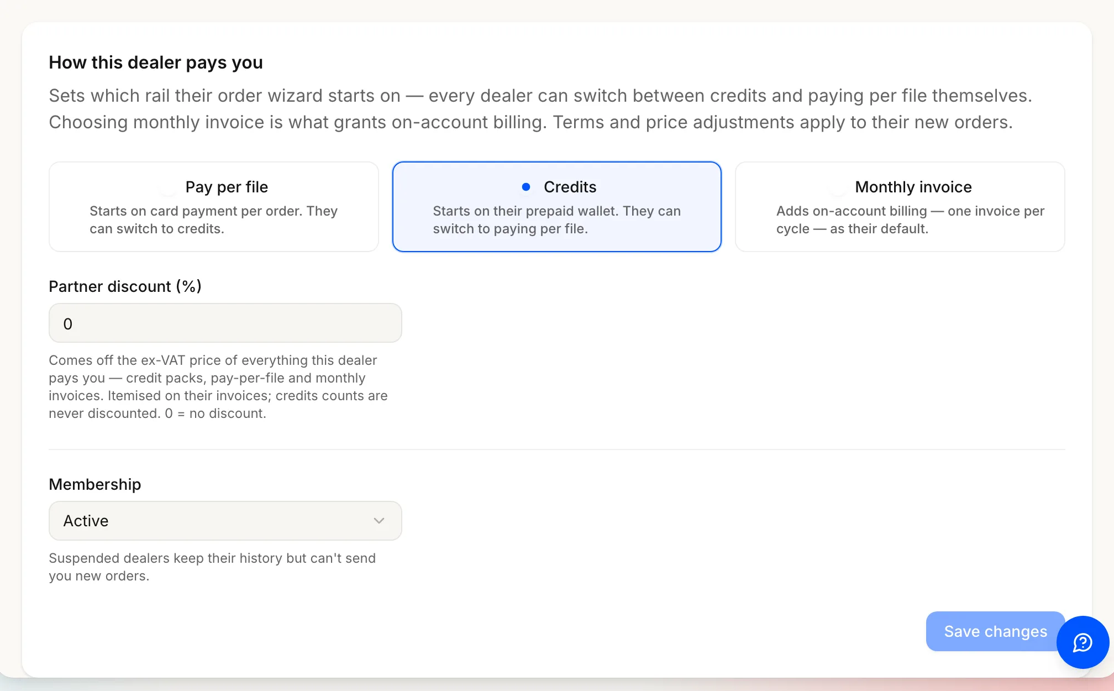Click 'Comes off the ex-VAT price' helper text
Viewport: 1114px width, 691px height.
pos(218,386)
